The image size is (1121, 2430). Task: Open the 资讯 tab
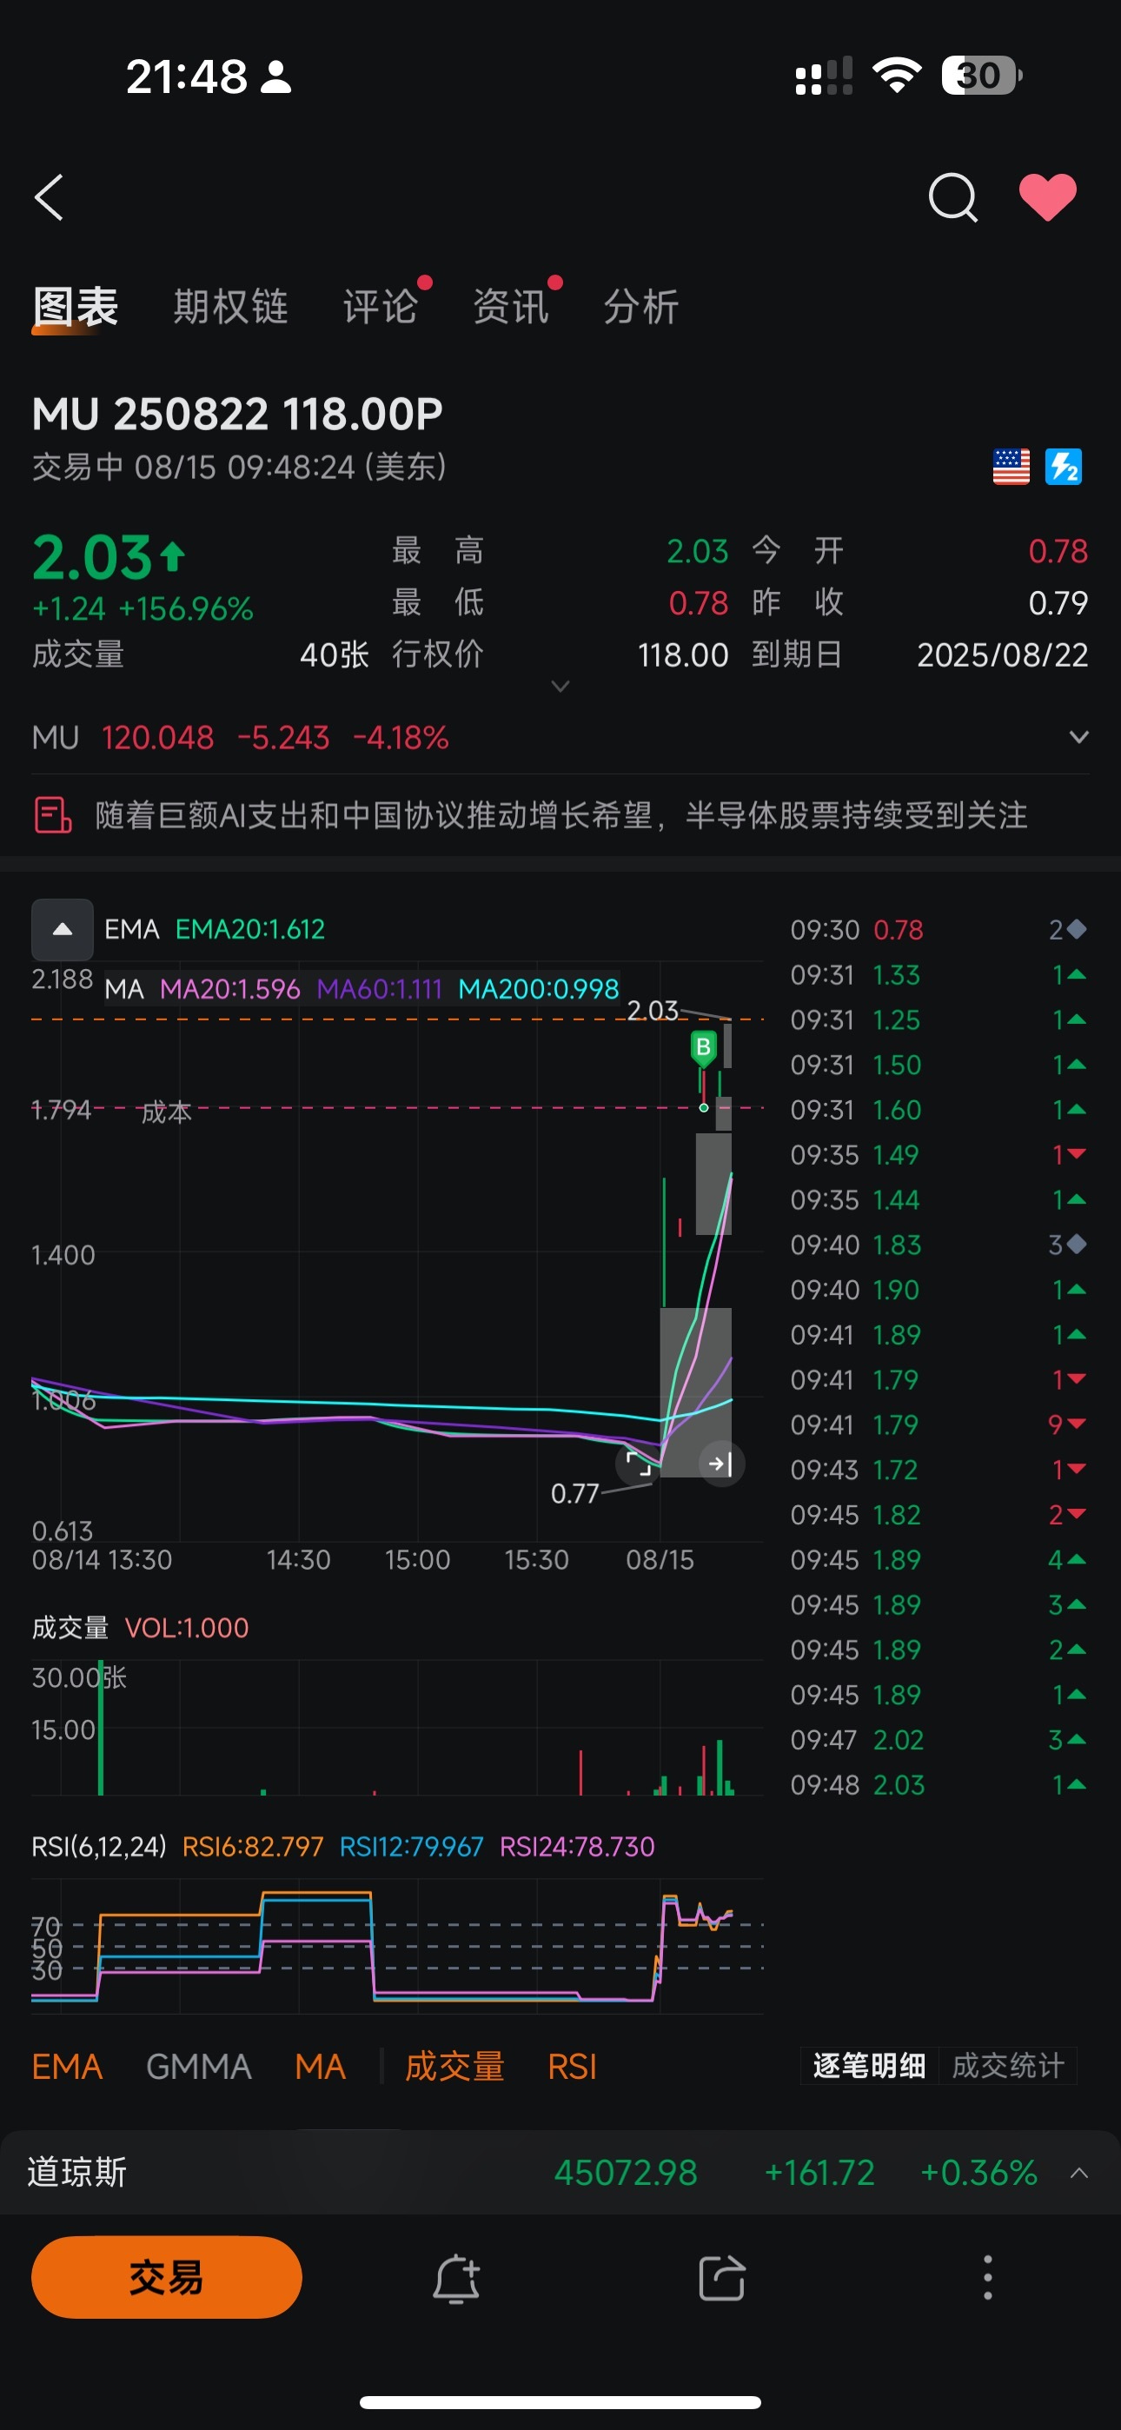510,307
